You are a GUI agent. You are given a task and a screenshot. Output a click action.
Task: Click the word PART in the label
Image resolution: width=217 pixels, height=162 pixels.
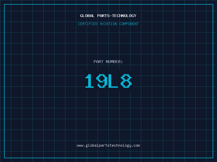click(98, 62)
